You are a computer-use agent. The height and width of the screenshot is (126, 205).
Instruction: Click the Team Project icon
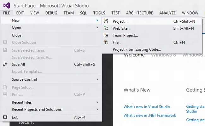point(106,35)
